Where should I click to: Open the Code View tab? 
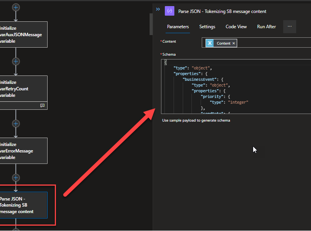[x=236, y=27]
